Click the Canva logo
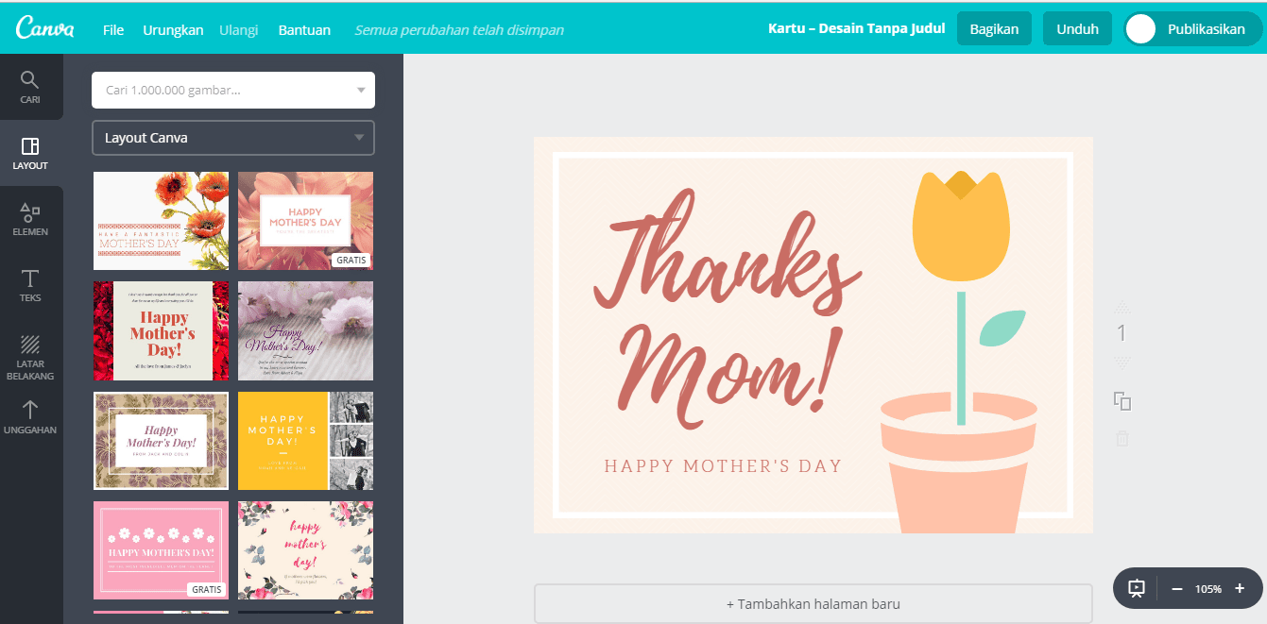This screenshot has width=1267, height=624. coord(44,28)
